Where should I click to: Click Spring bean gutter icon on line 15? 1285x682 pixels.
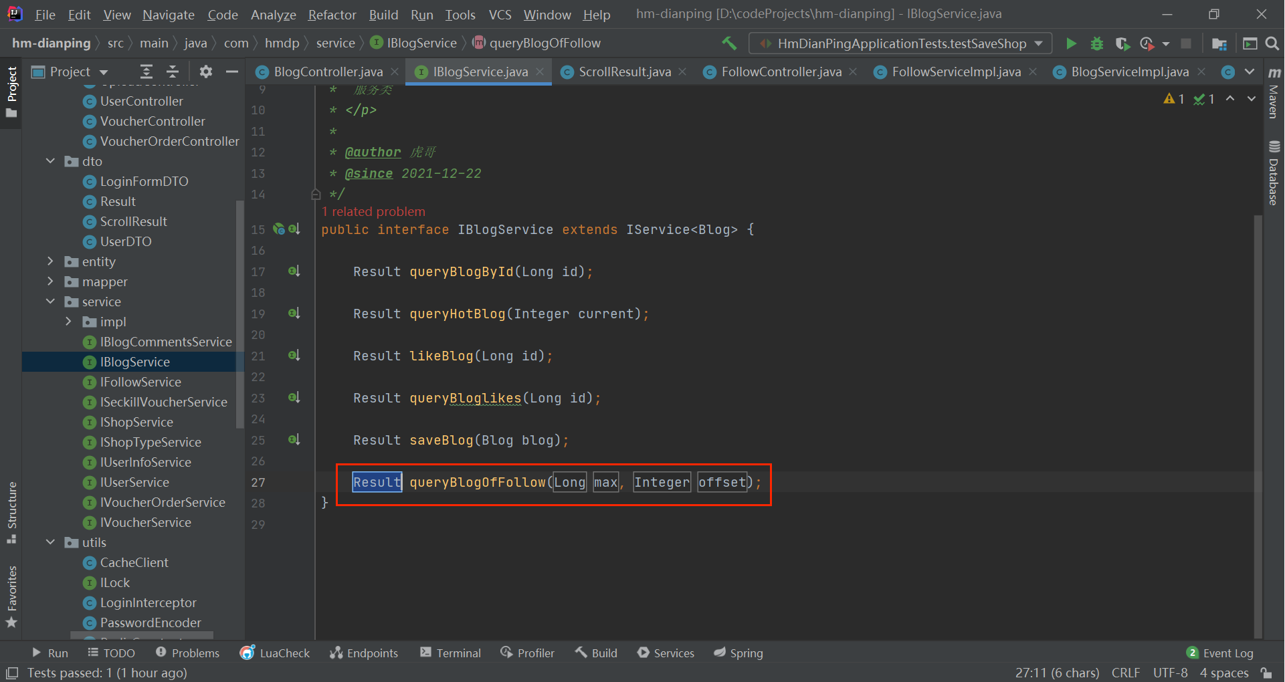(279, 229)
